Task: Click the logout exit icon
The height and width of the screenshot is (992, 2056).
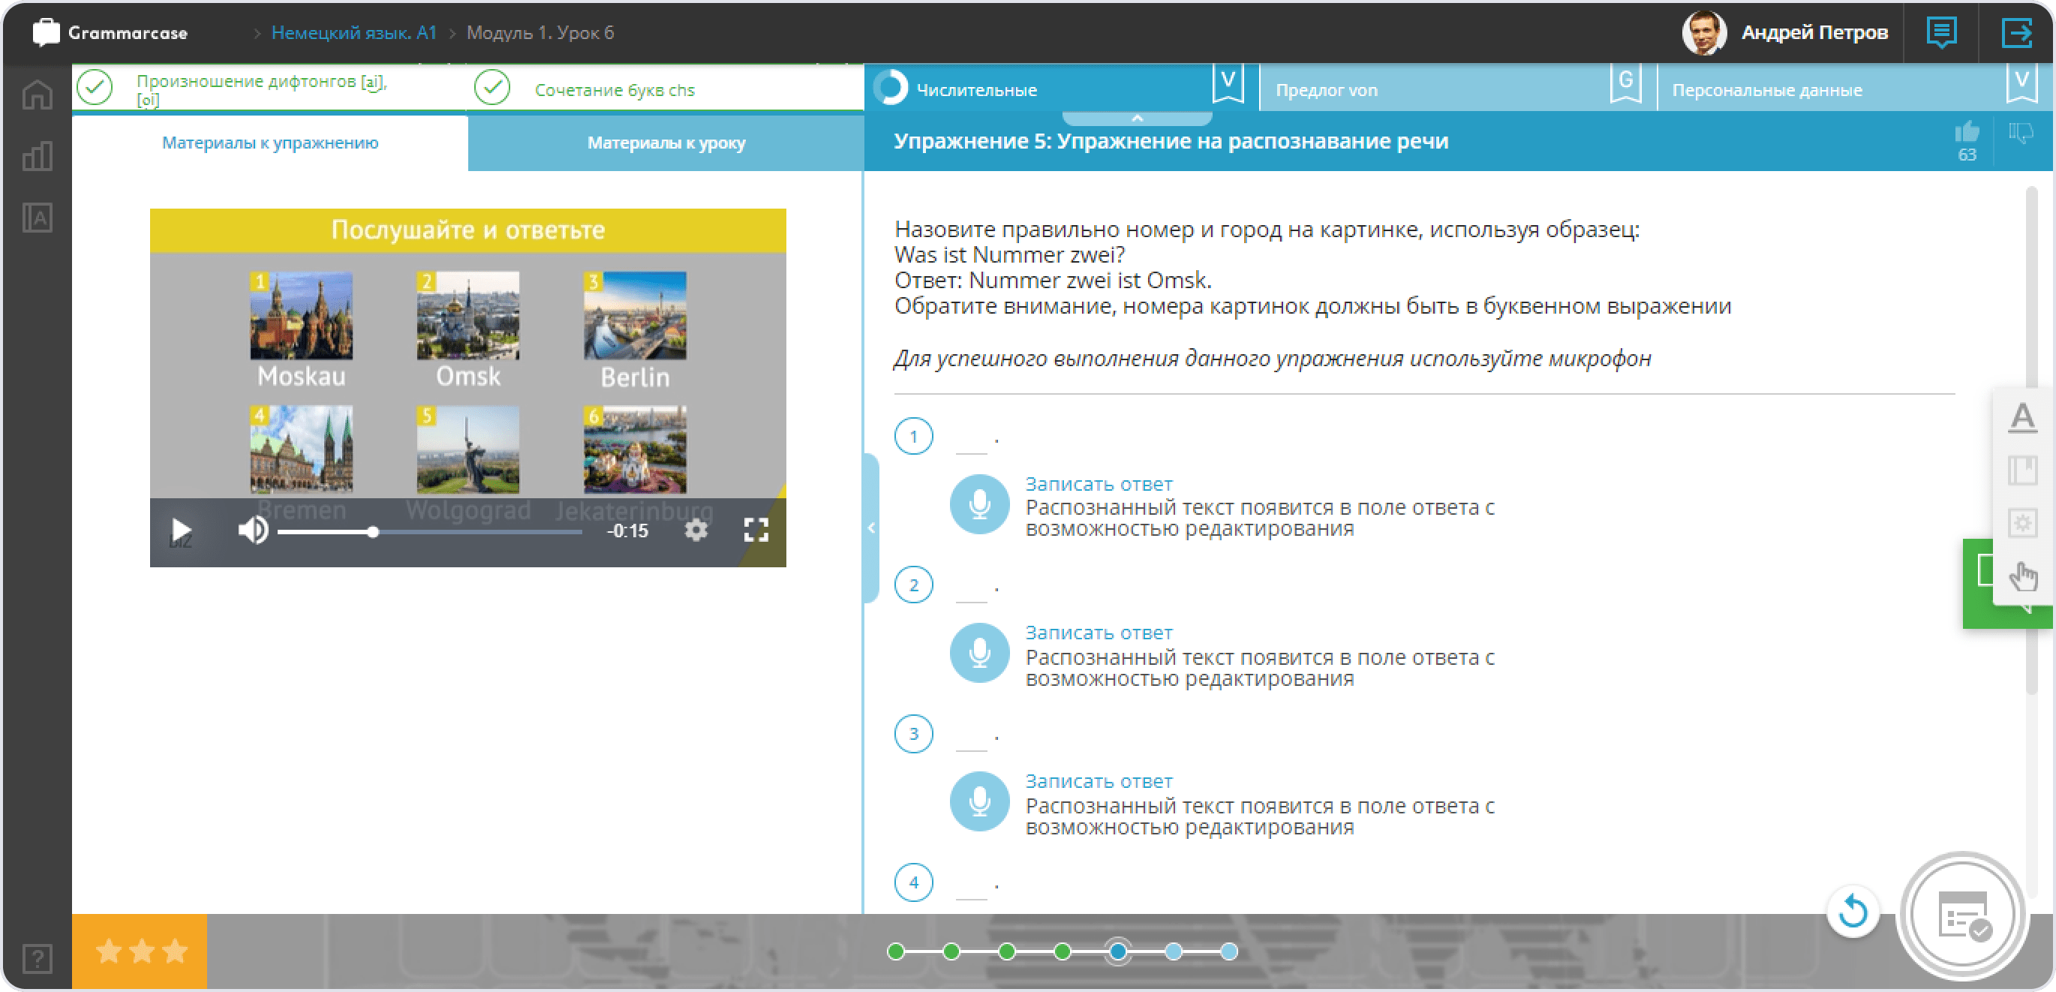Action: click(x=2016, y=33)
